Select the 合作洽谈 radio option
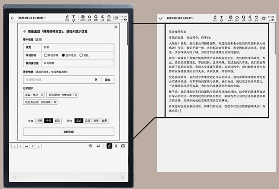 (x=63, y=55)
